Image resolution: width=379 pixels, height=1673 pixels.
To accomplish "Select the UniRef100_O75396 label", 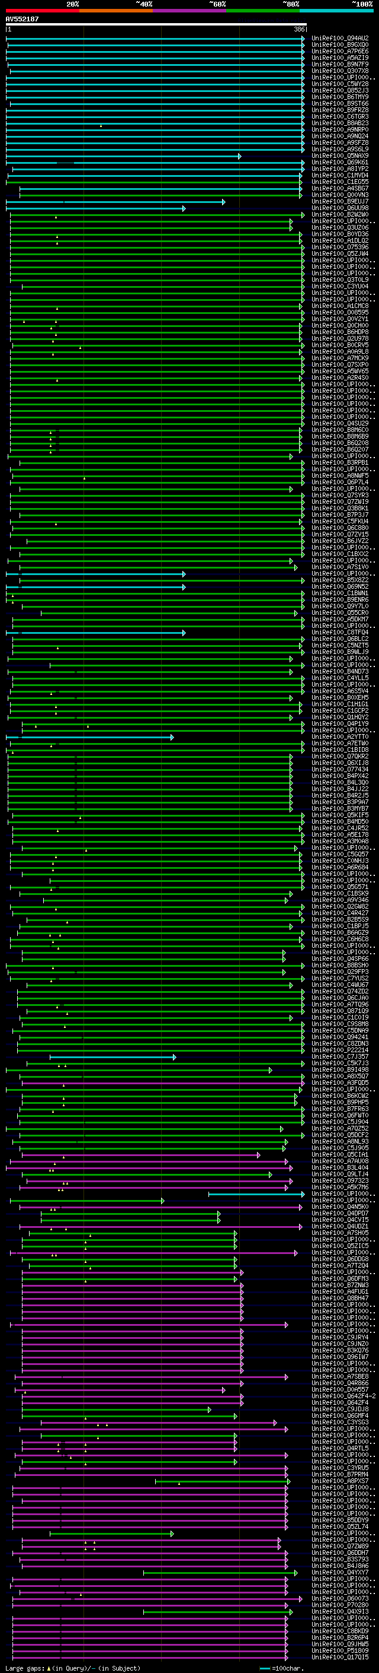I will [x=340, y=247].
